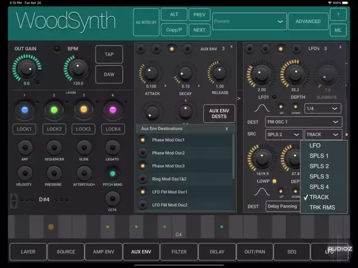
Task: Click the OUT GAIN knob
Action: tap(27, 68)
